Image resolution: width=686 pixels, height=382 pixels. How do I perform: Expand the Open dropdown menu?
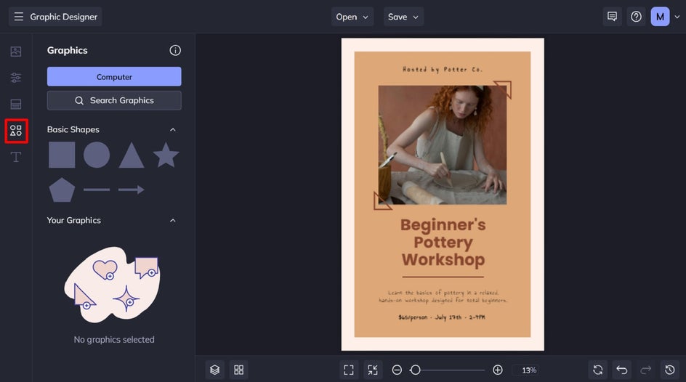[352, 17]
